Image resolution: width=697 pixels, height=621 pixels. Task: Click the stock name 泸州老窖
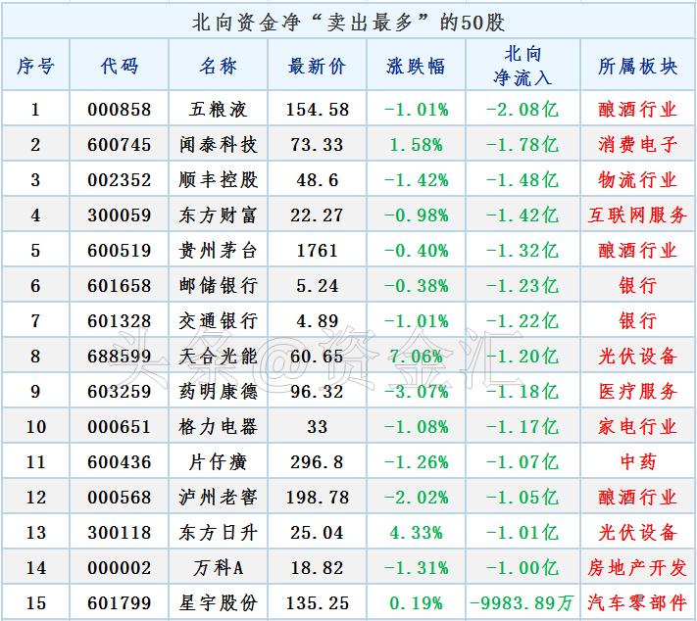tap(218, 497)
